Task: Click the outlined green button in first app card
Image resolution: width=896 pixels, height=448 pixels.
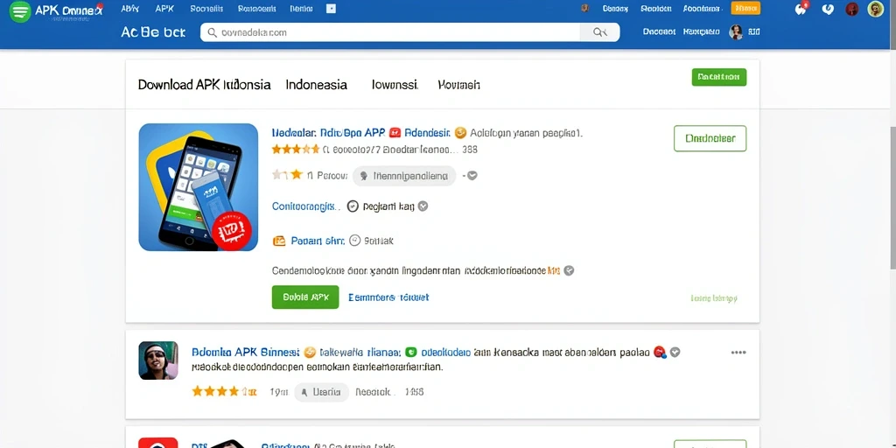Action: [710, 138]
